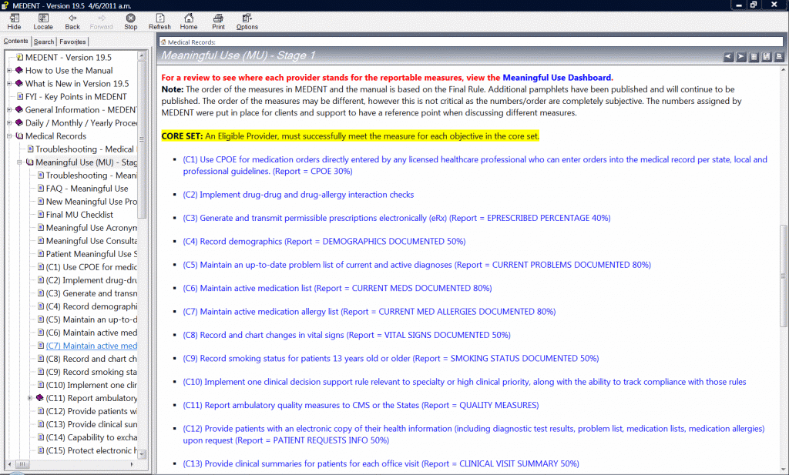Click the rightmost print icon in header bar
The height and width of the screenshot is (475, 789).
(x=779, y=57)
